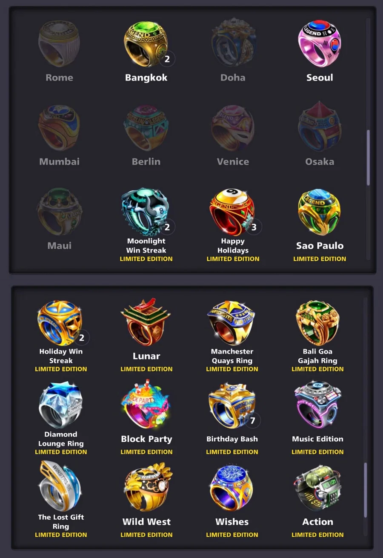Click the upper panel scrollbar thumb
The width and height of the screenshot is (383, 558).
click(368, 158)
